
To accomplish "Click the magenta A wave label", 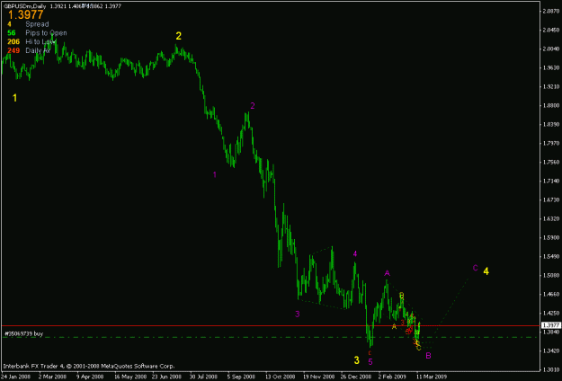I will [x=387, y=273].
